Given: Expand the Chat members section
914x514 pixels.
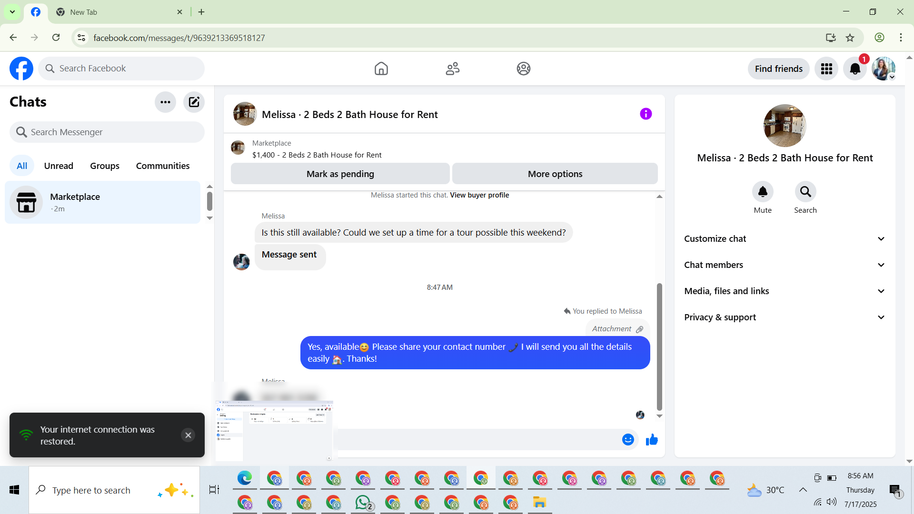Looking at the screenshot, I should 785,265.
